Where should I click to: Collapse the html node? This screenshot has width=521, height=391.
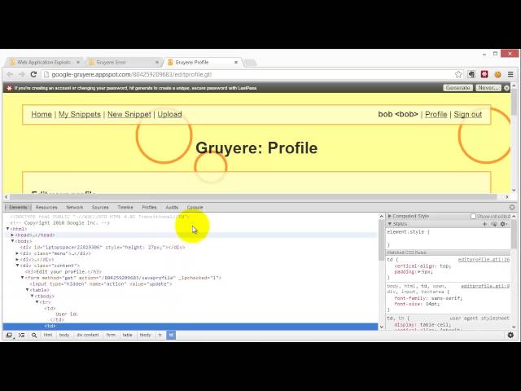click(7, 229)
